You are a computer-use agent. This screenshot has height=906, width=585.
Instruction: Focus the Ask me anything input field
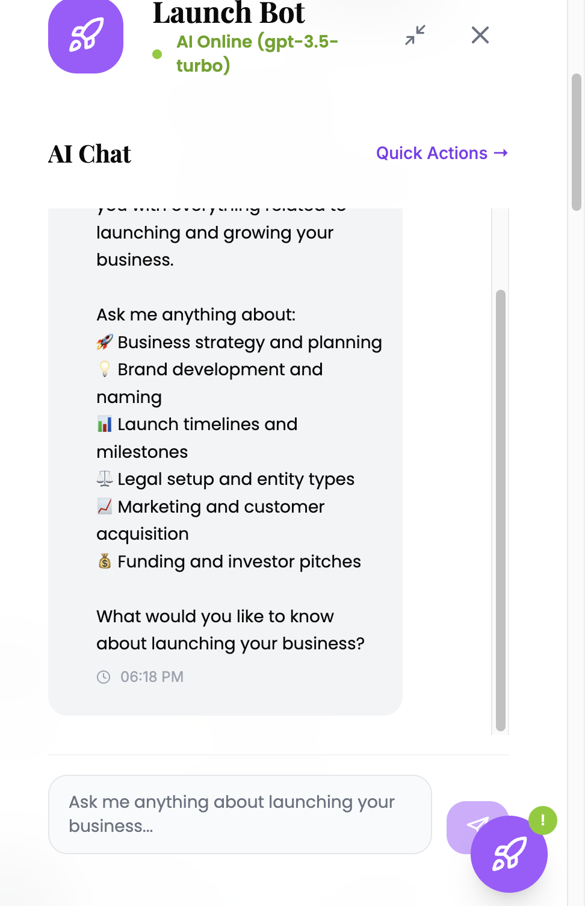tap(240, 814)
